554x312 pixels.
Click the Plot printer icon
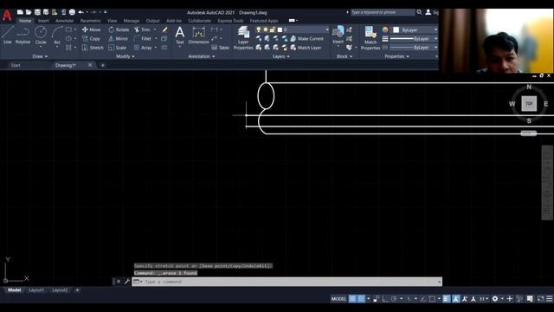72,12
